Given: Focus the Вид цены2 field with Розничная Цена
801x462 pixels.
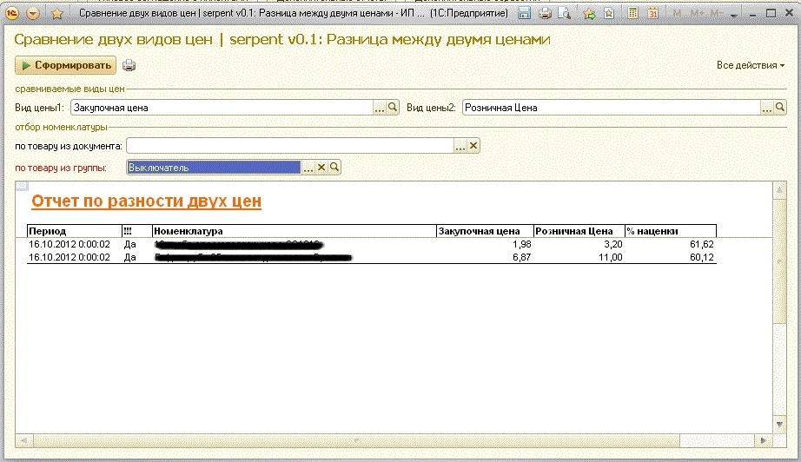Looking at the screenshot, I should point(612,108).
